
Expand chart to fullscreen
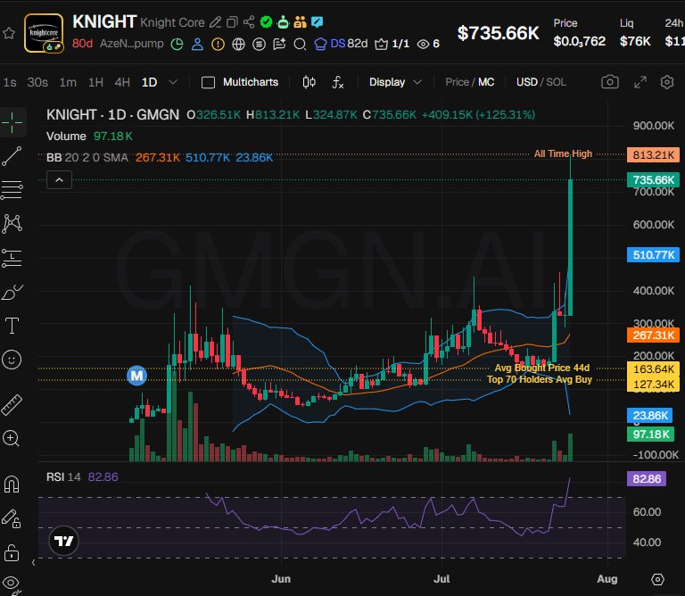(640, 82)
